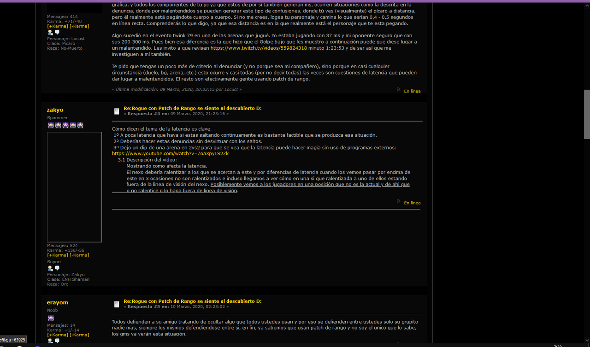Click 'Mensajes: 524' under zakyo
The width and height of the screenshot is (590, 347).
click(62, 246)
